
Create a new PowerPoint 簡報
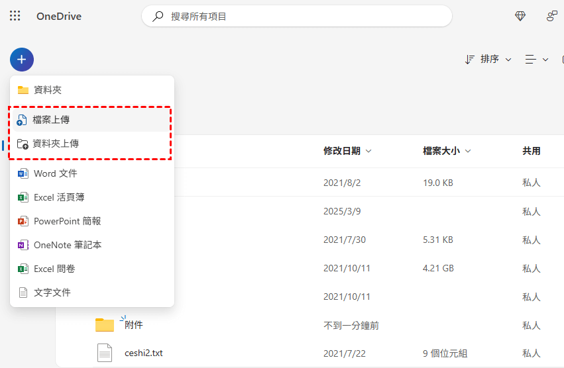click(x=92, y=221)
